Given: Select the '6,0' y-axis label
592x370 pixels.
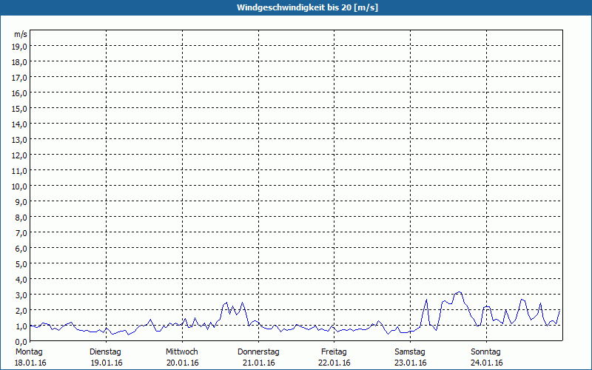Looking at the screenshot, I should point(21,249).
